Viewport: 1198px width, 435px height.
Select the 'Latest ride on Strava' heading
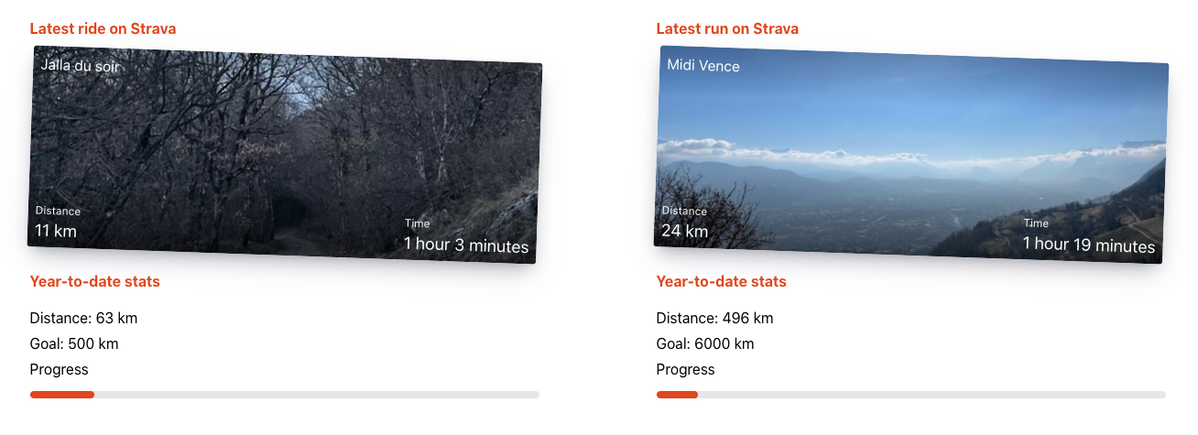[103, 29]
